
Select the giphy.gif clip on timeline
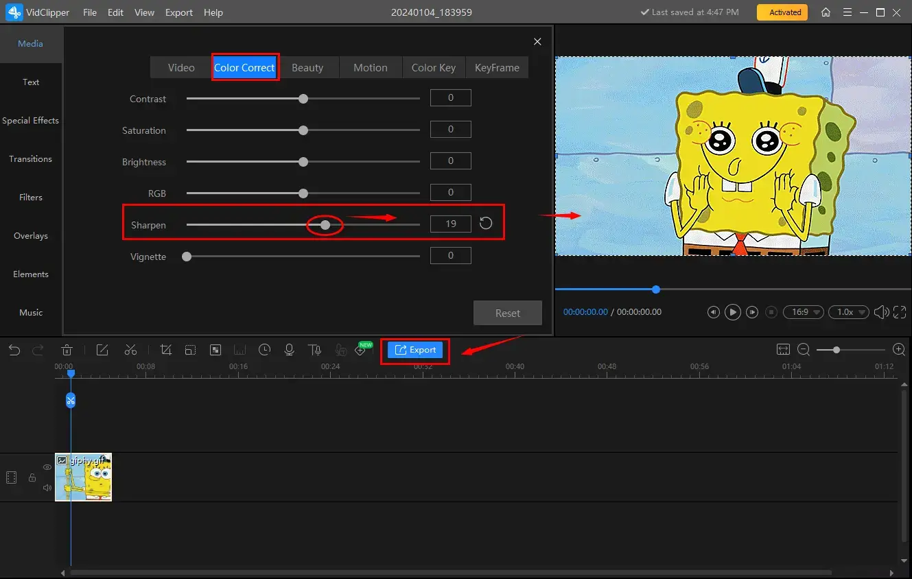pyautogui.click(x=83, y=477)
